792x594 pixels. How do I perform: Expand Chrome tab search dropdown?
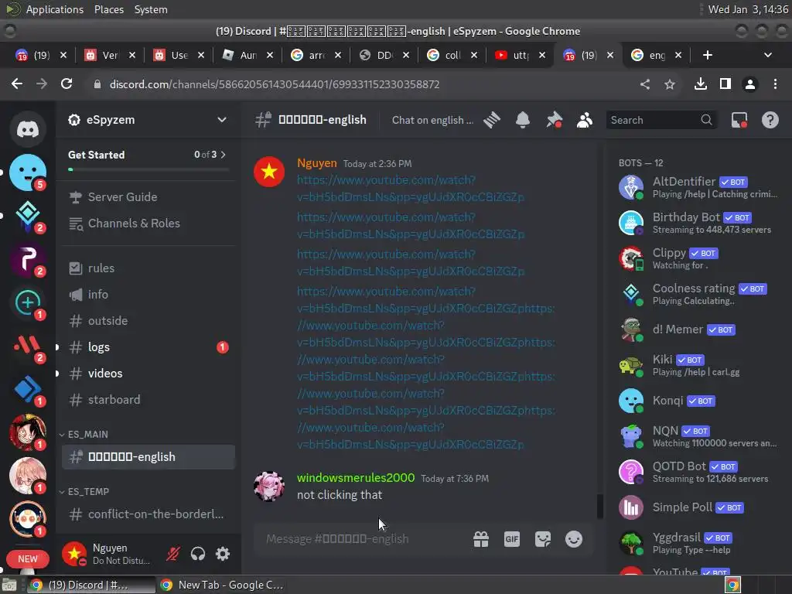click(x=768, y=55)
